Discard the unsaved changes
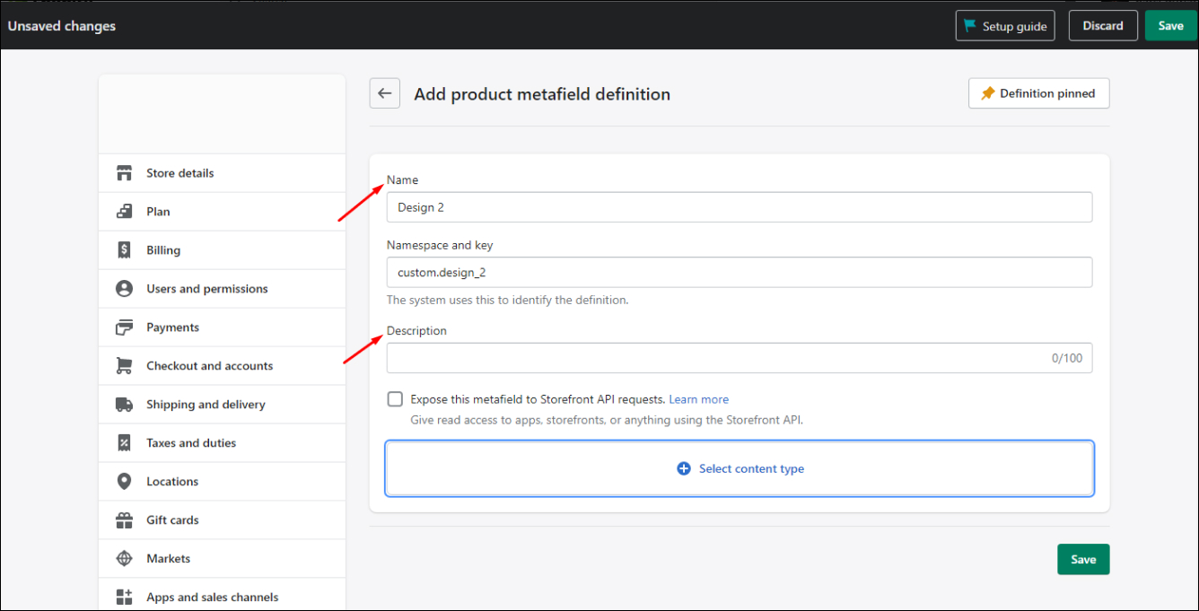This screenshot has width=1199, height=611. pyautogui.click(x=1103, y=26)
